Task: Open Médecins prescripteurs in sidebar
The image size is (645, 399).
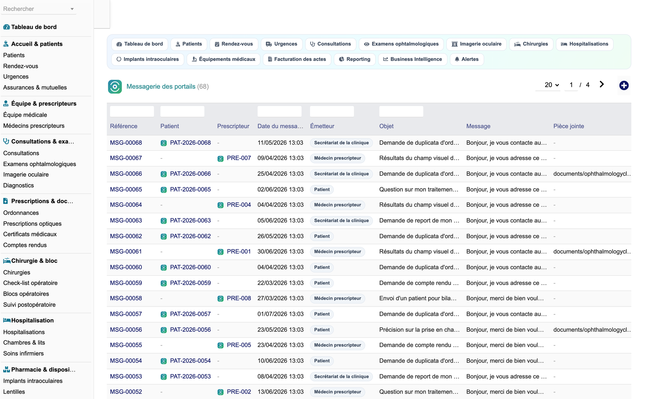Action: point(34,126)
